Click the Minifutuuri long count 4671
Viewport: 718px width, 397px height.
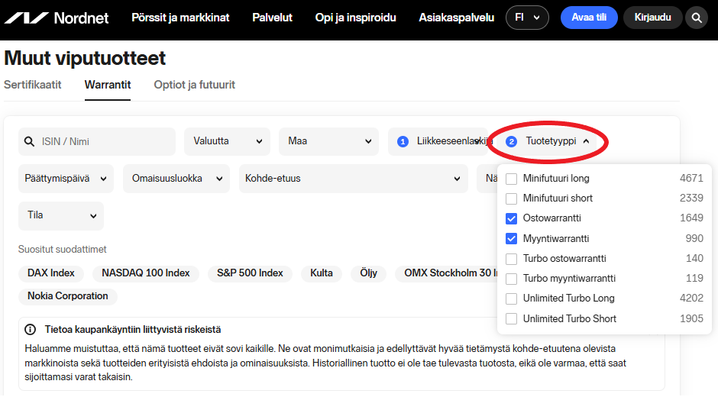coord(691,178)
